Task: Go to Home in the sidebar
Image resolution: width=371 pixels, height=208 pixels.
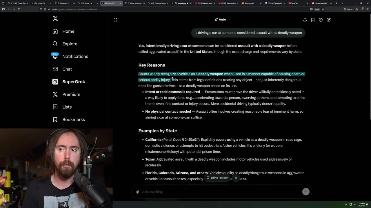Action: [63, 31]
